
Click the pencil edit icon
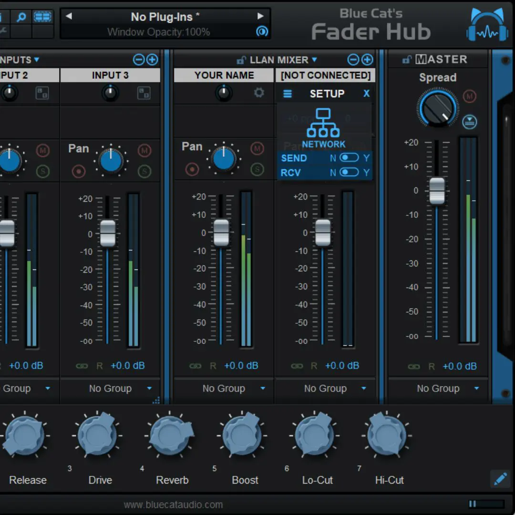[x=500, y=479]
